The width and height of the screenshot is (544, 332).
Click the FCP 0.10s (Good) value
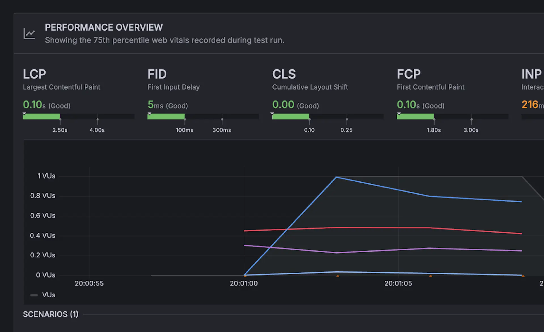tap(420, 105)
